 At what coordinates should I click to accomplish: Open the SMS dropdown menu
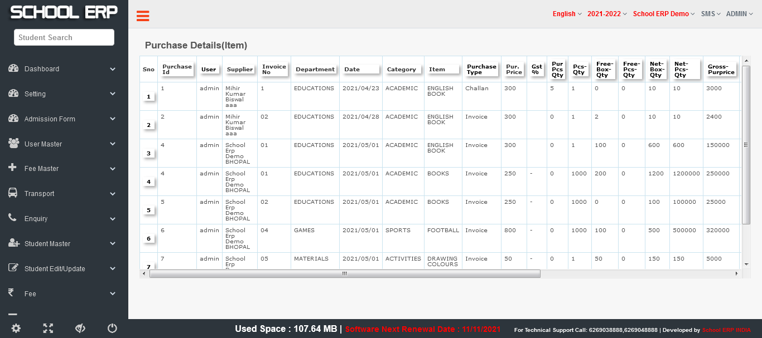click(711, 14)
